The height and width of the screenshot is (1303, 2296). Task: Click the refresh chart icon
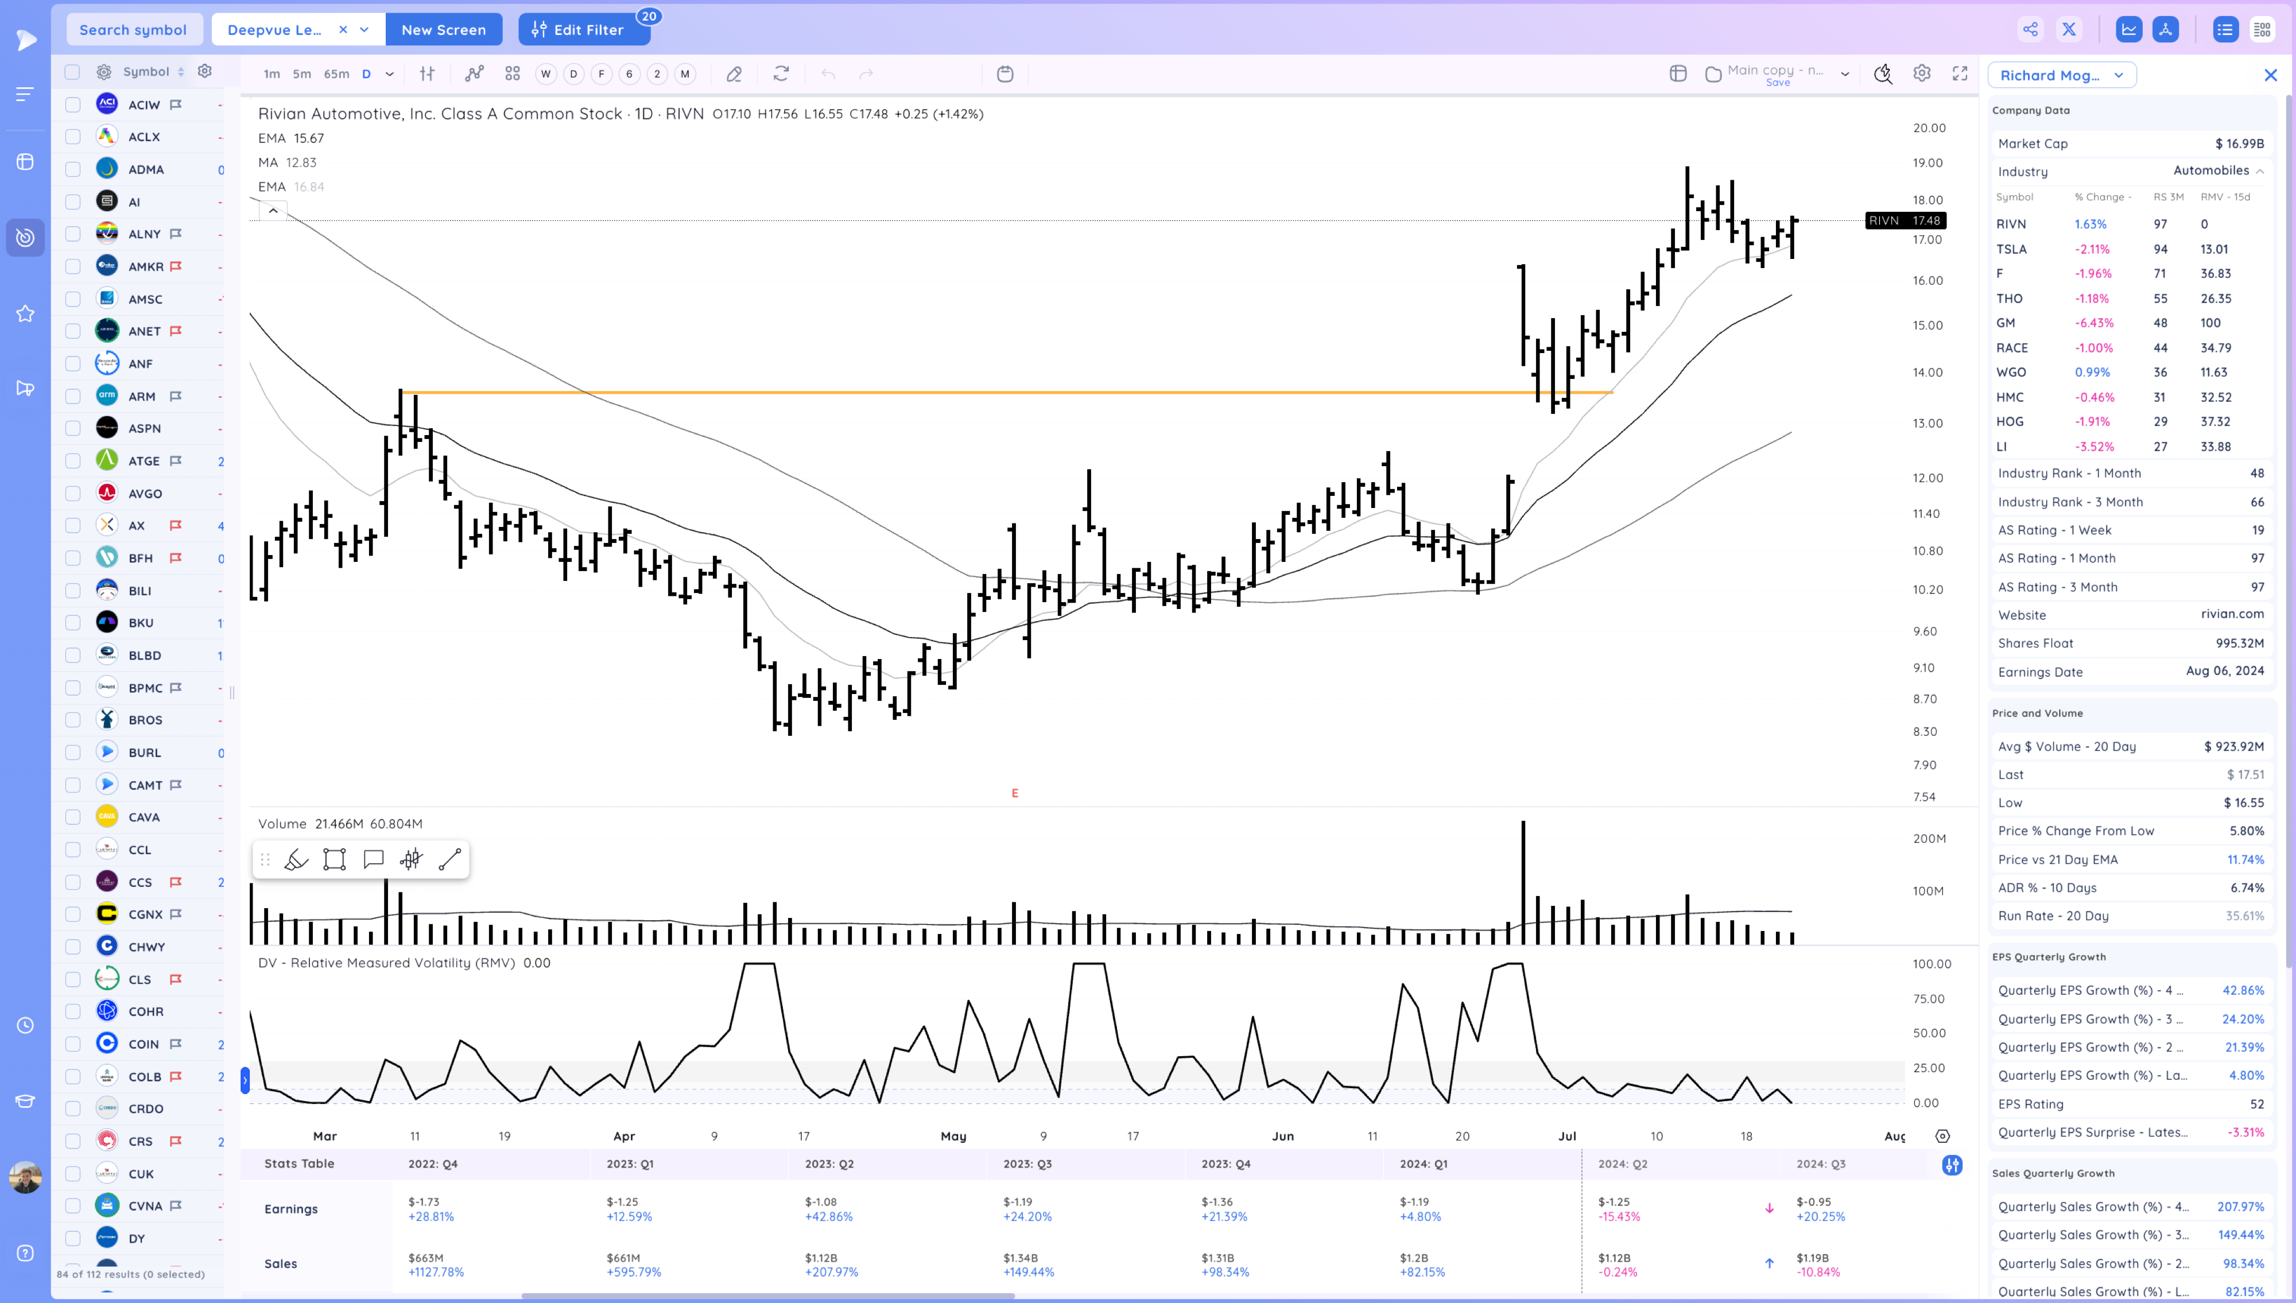click(x=781, y=74)
